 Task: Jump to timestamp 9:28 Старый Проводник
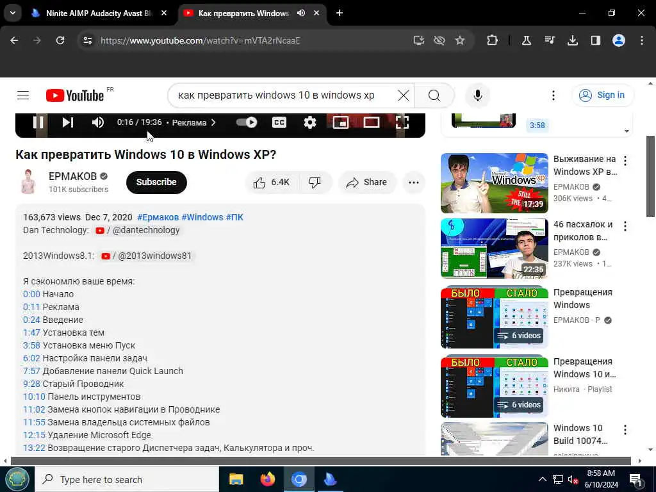tap(31, 384)
